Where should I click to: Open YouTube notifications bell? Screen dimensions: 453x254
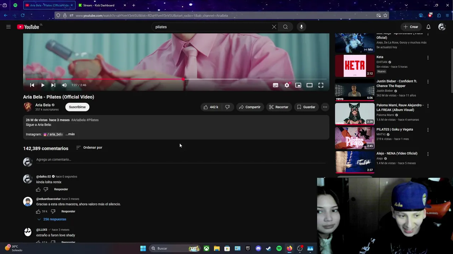(428, 27)
